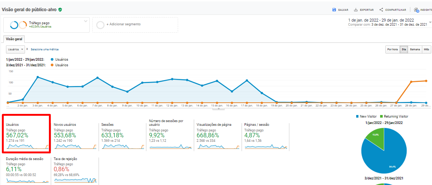Open the Usuários metric dropdown
The height and width of the screenshot is (185, 432).
(x=15, y=50)
